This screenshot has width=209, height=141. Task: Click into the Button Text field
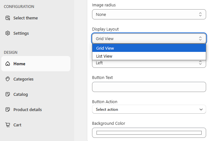pyautogui.click(x=149, y=87)
